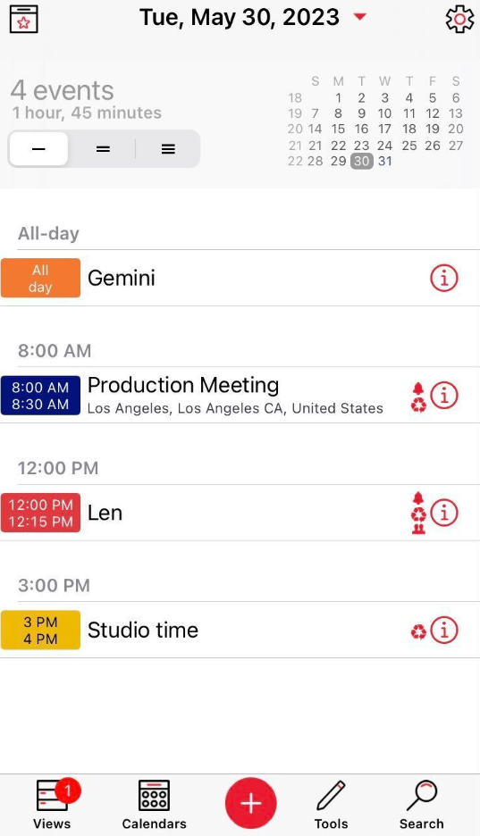
Task: Select two-line medium list density
Action: [103, 149]
